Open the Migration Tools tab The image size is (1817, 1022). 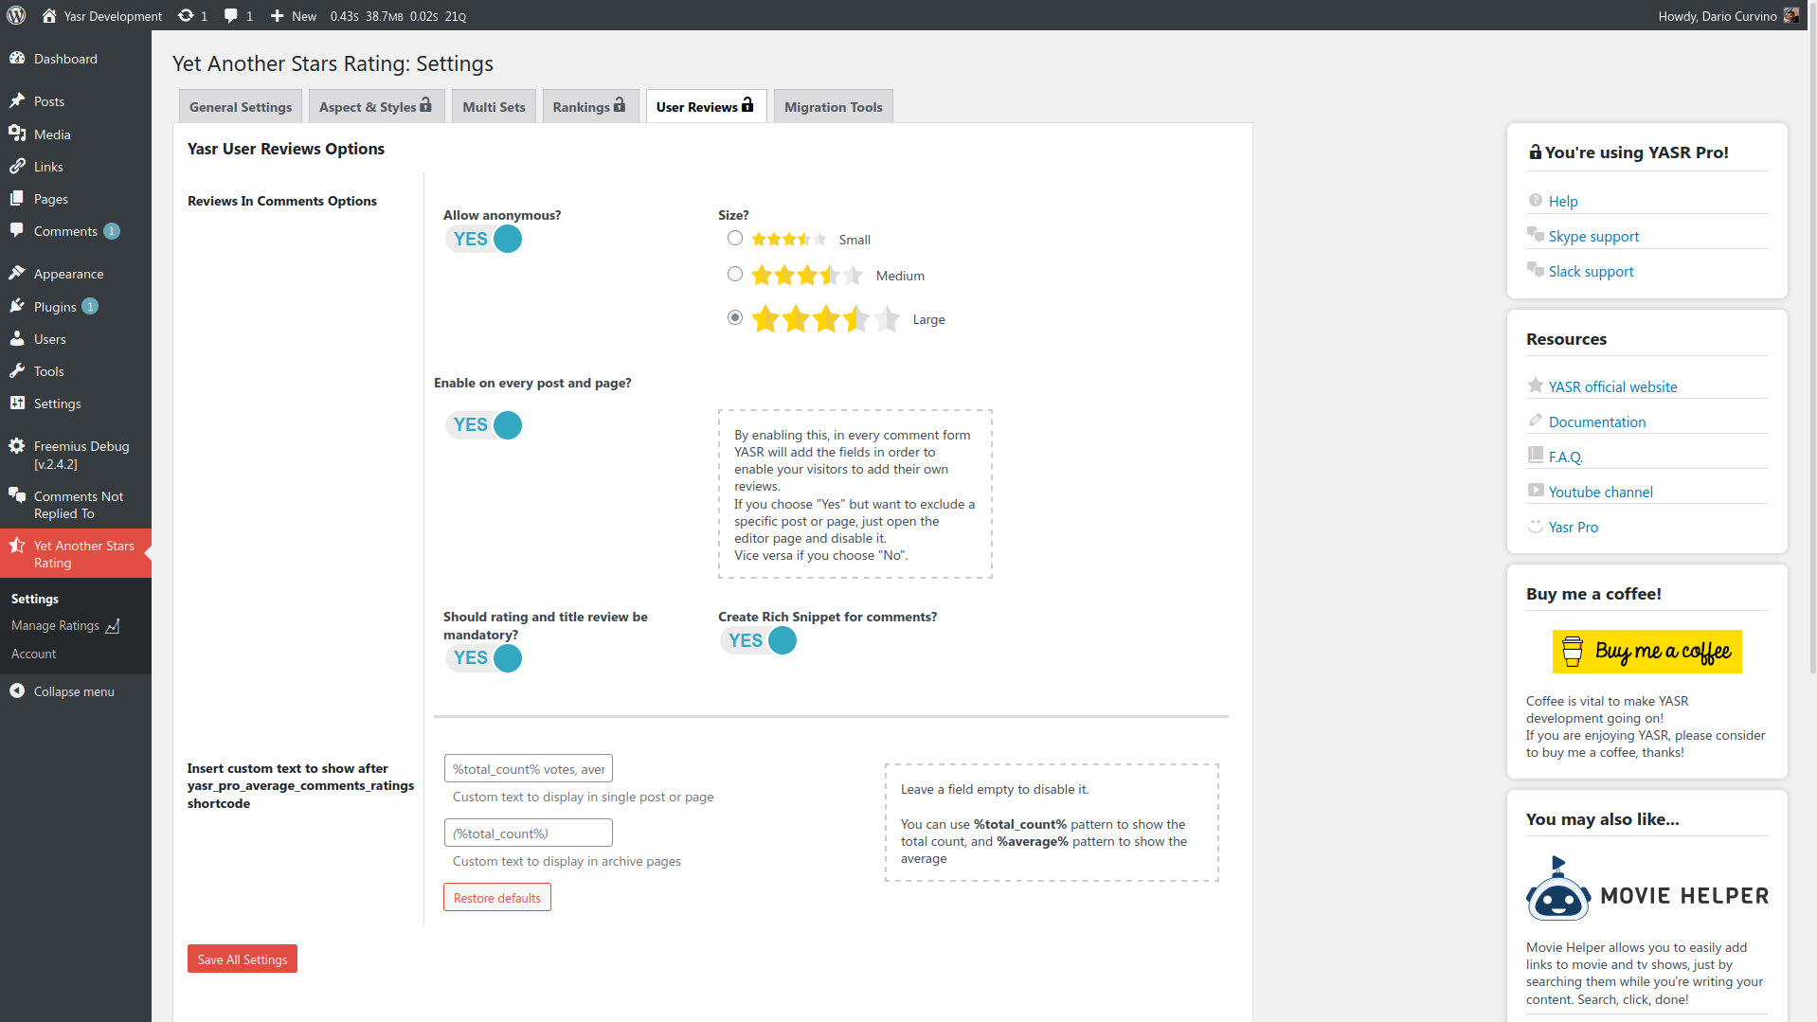tap(833, 106)
